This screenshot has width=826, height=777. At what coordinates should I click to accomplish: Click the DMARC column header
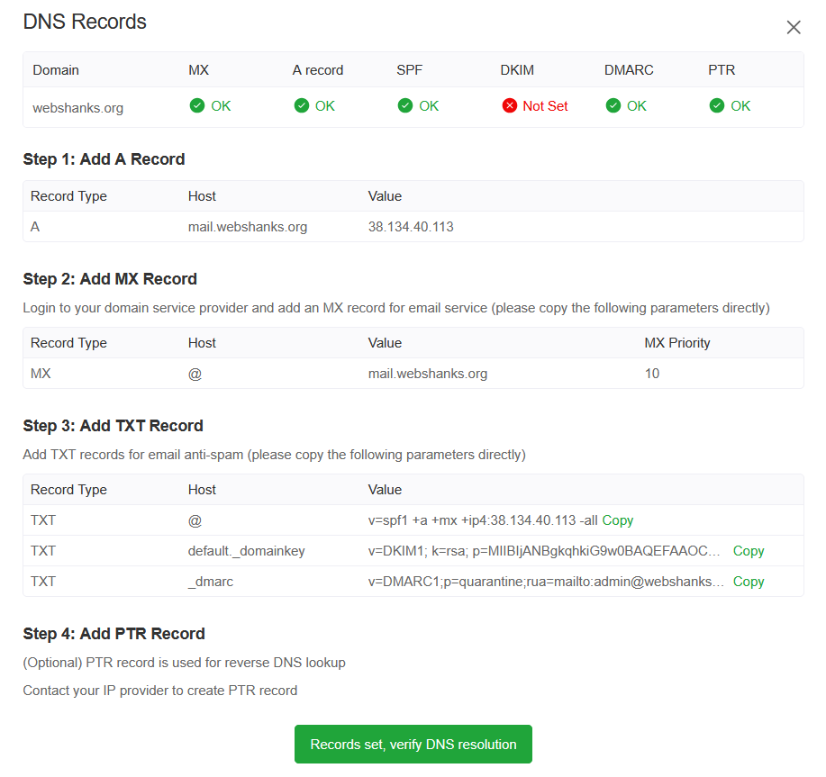click(x=629, y=70)
